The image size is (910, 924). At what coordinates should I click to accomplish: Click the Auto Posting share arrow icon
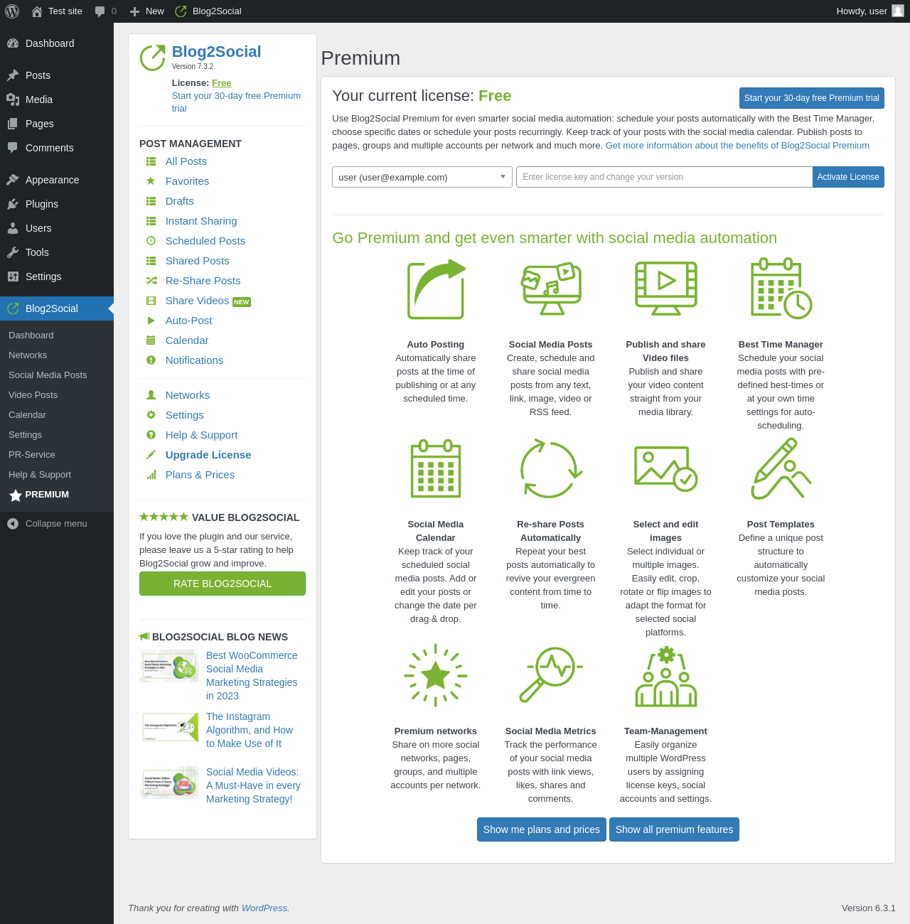coord(436,289)
